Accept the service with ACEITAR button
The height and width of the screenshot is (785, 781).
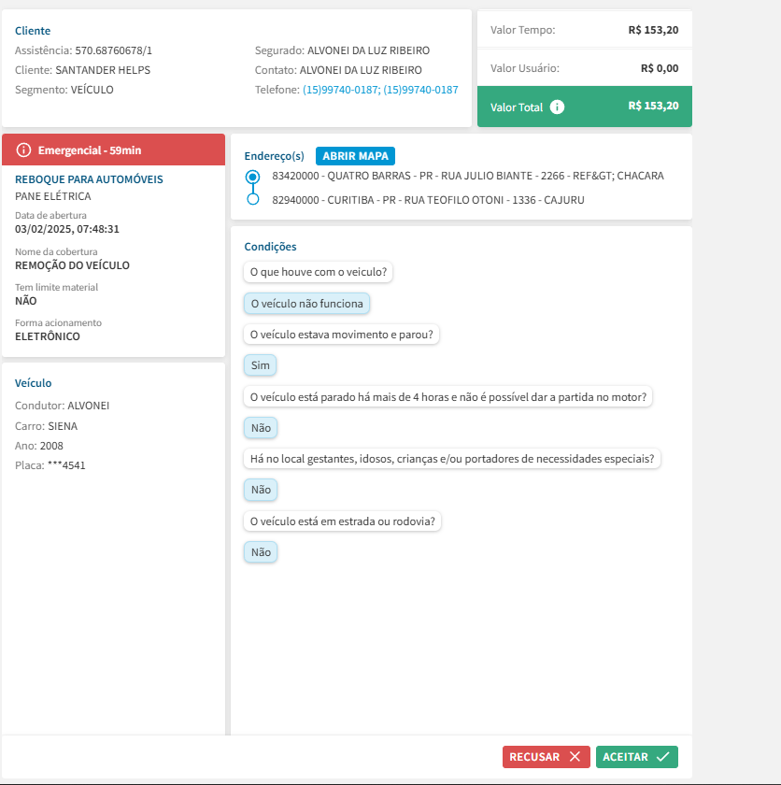coord(636,756)
